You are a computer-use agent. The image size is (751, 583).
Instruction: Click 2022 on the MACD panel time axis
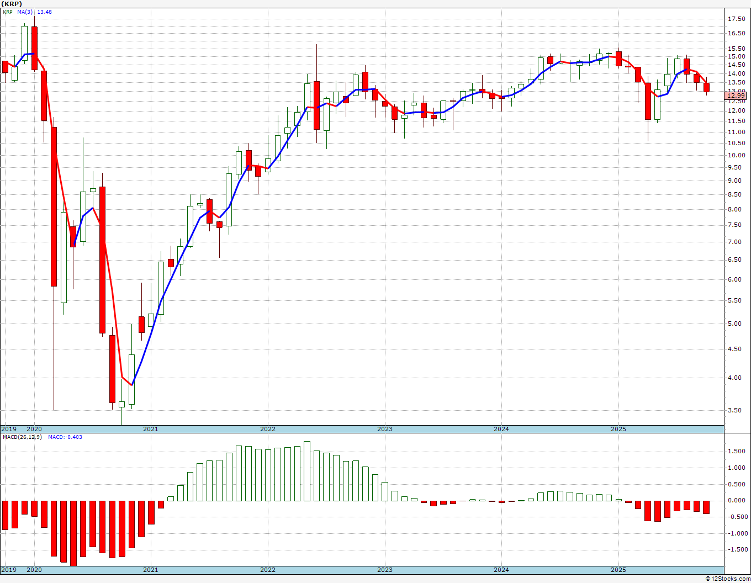[268, 570]
